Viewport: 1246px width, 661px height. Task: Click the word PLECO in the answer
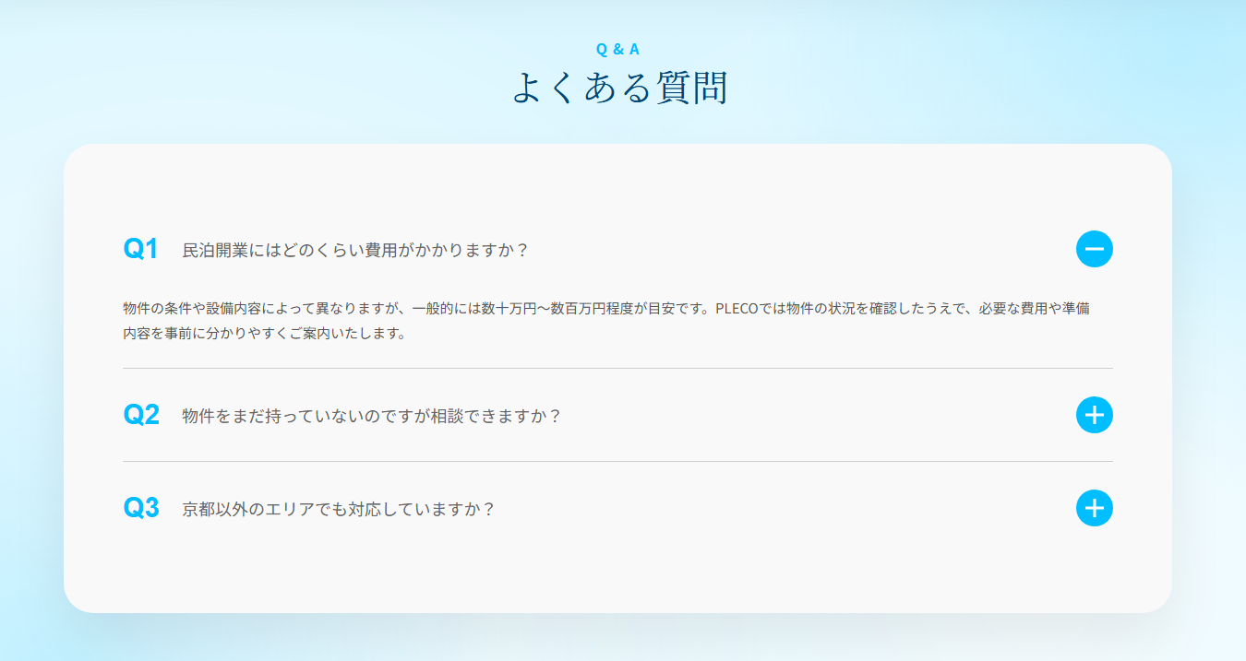(x=736, y=308)
